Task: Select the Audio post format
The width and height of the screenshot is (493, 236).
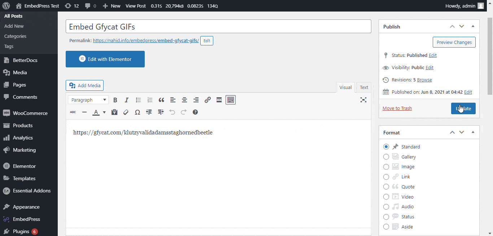Action: point(386,207)
